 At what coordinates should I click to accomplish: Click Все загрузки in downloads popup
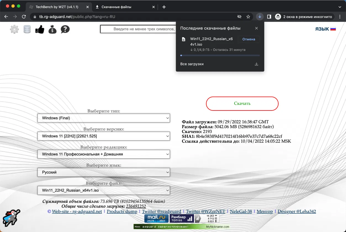[192, 64]
